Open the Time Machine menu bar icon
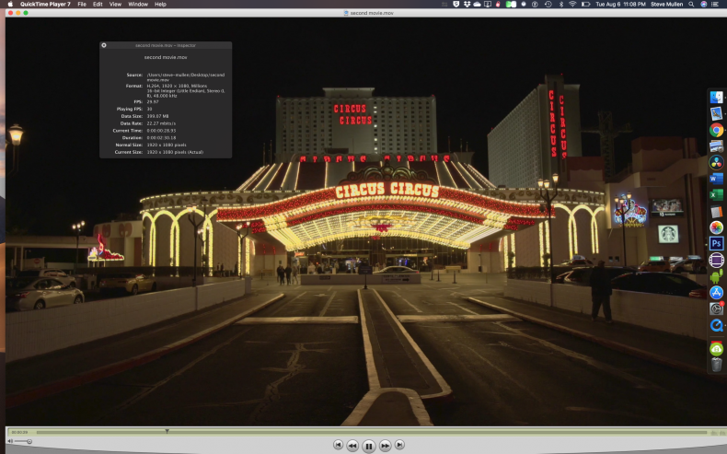The image size is (727, 454). coord(548,5)
